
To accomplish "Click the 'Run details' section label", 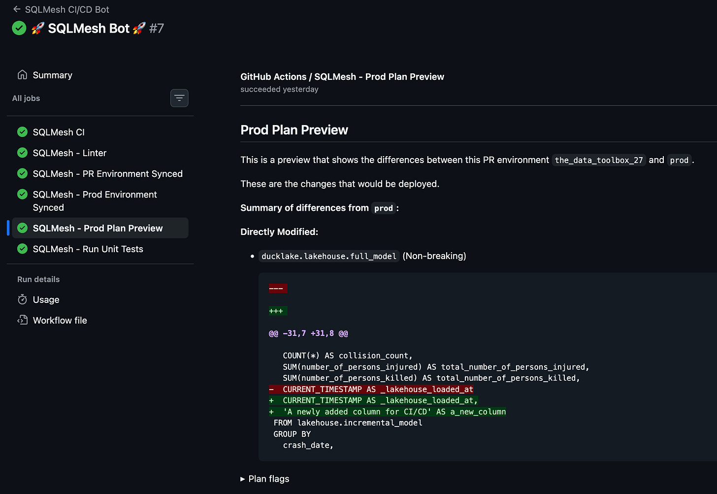I will [38, 279].
